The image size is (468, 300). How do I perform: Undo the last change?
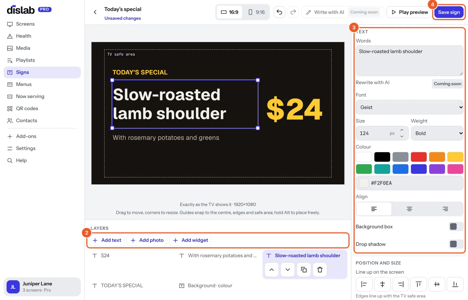click(279, 12)
